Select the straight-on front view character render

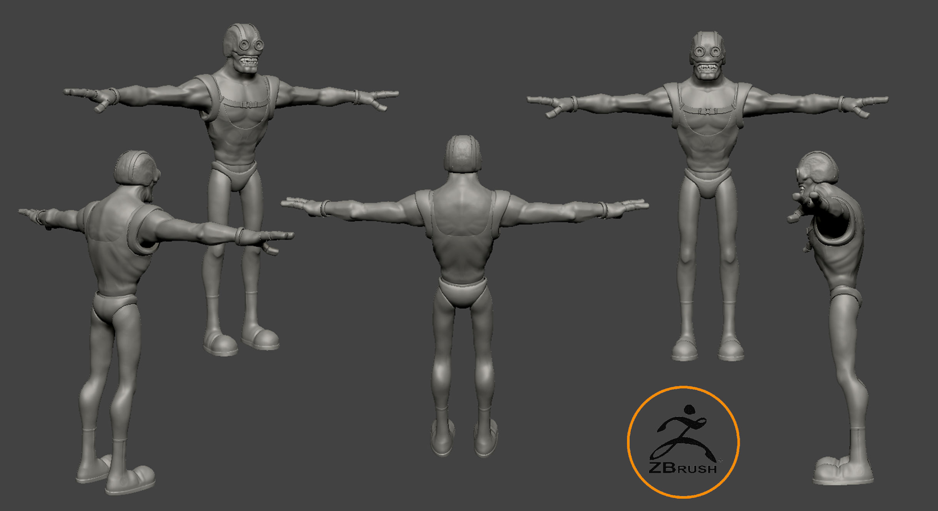coord(707,196)
